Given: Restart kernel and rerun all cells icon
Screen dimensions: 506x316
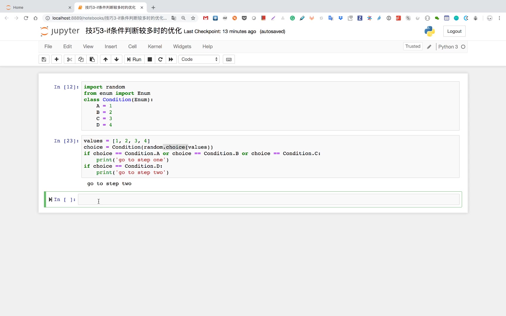Looking at the screenshot, I should [171, 59].
